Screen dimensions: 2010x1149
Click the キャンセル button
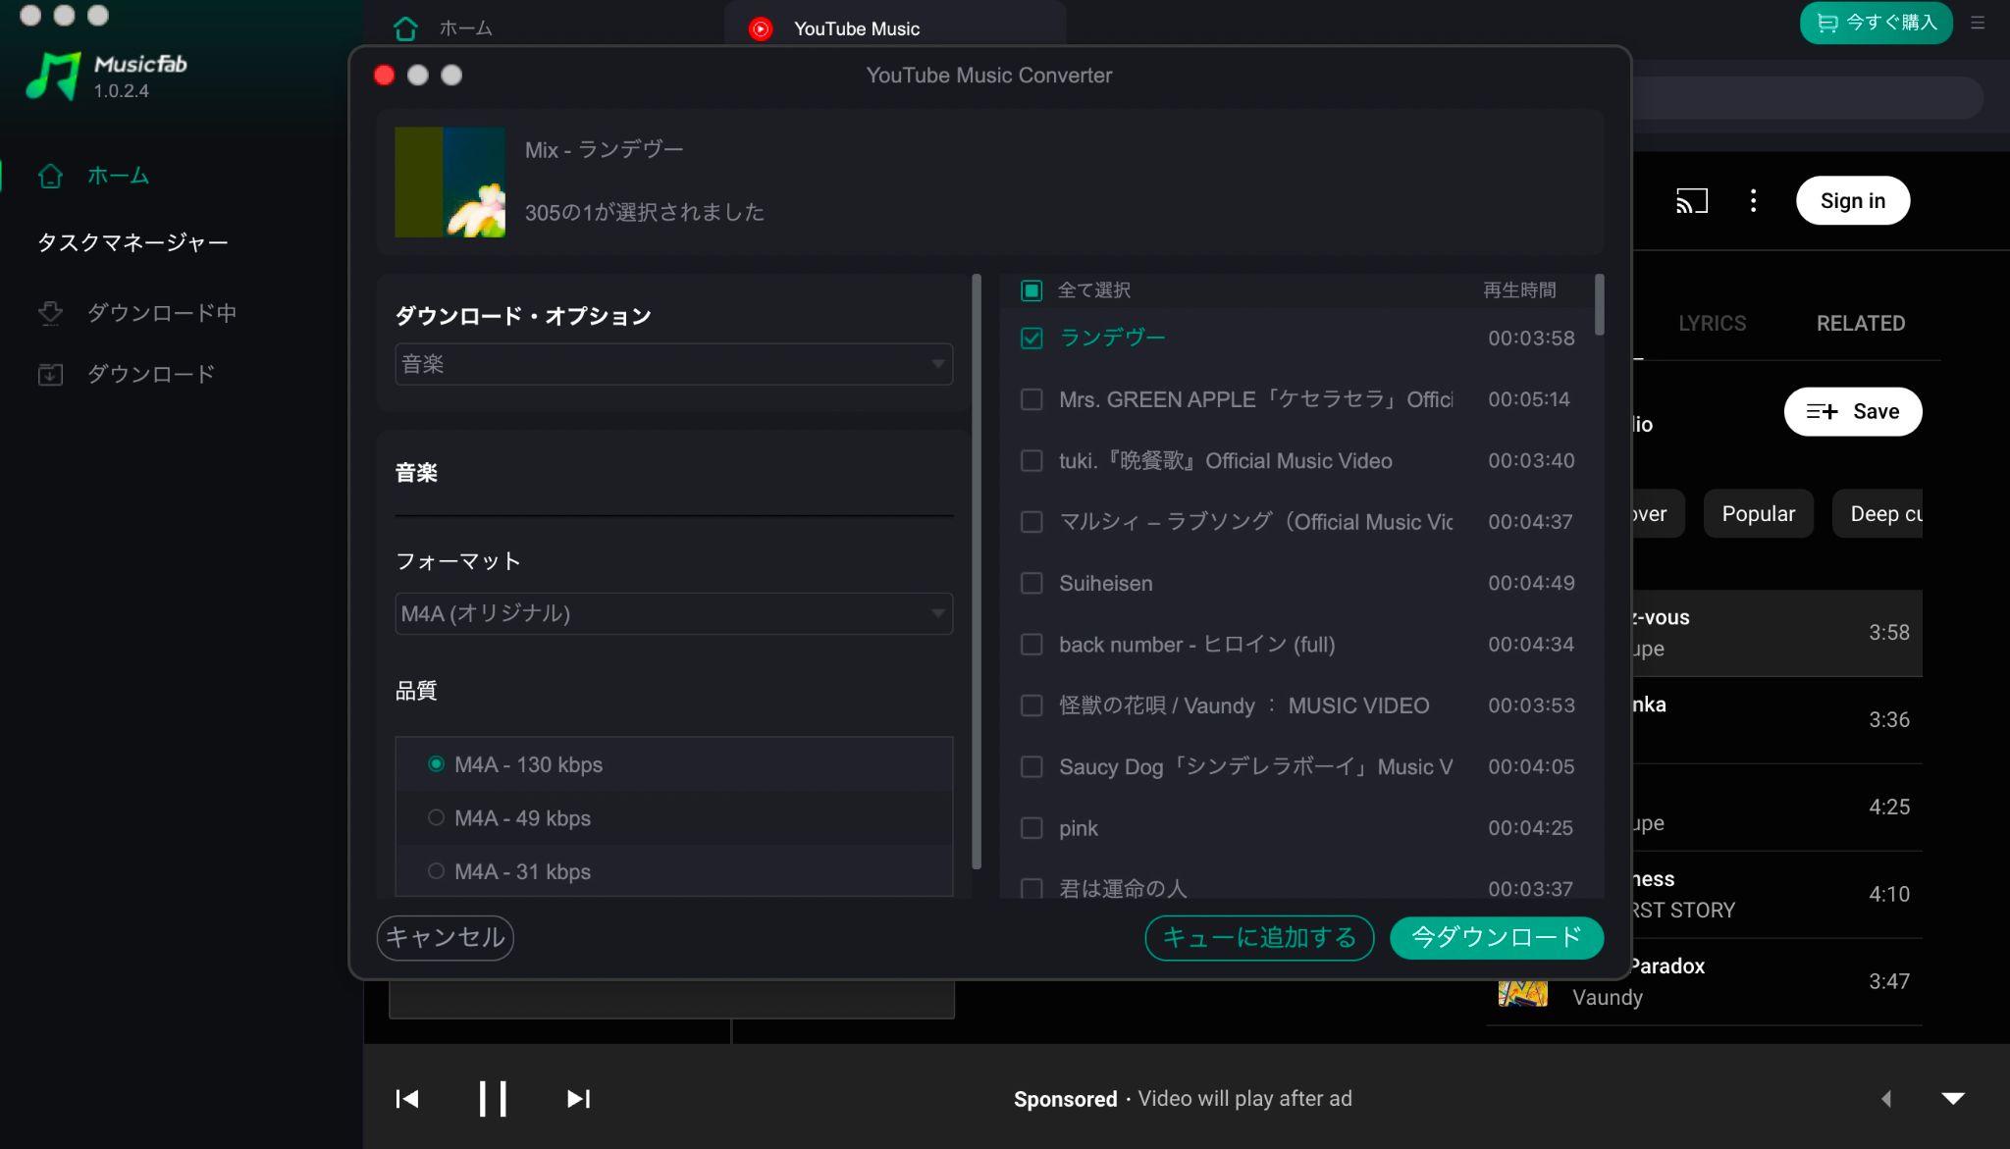click(445, 937)
